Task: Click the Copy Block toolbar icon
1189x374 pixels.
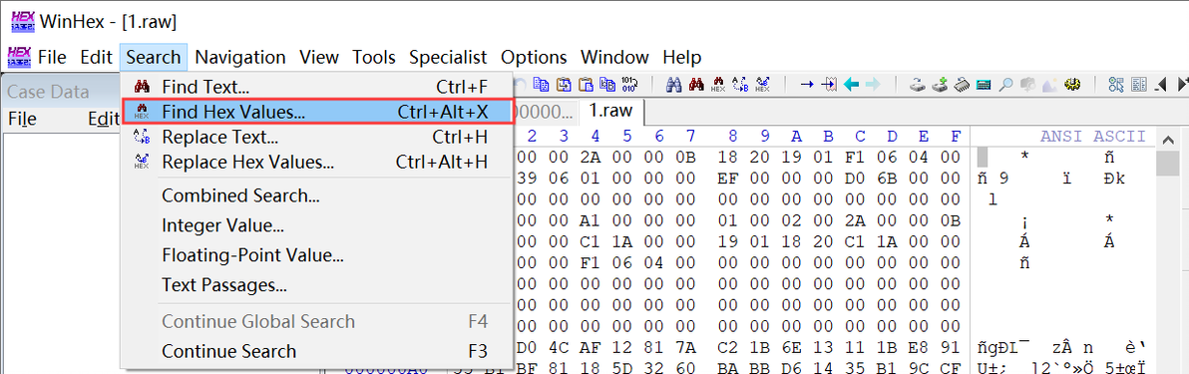Action: (542, 84)
